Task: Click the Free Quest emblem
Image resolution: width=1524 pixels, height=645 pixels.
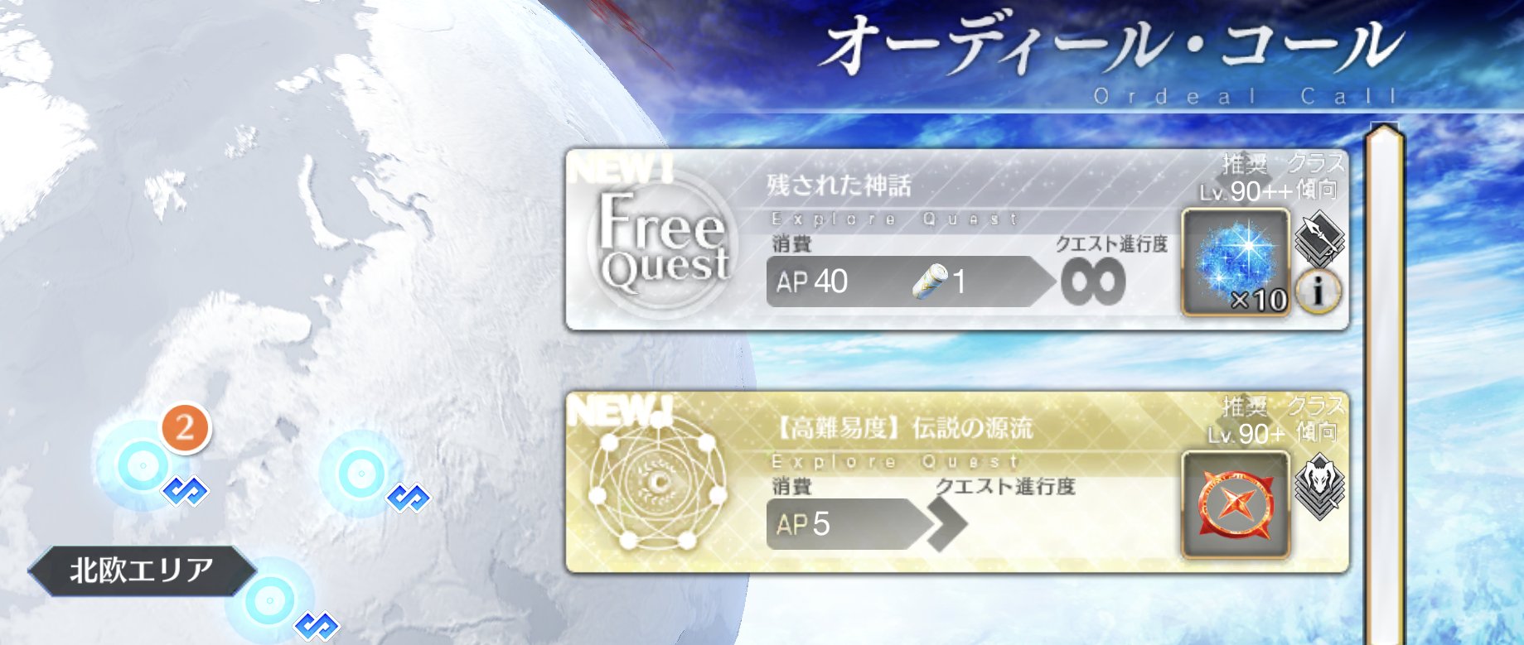Action: click(x=660, y=243)
